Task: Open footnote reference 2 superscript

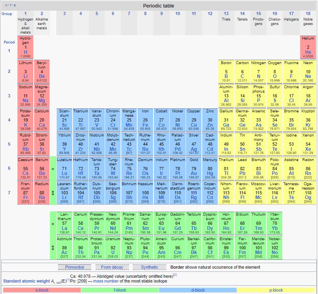Action: pyautogui.click(x=175, y=275)
